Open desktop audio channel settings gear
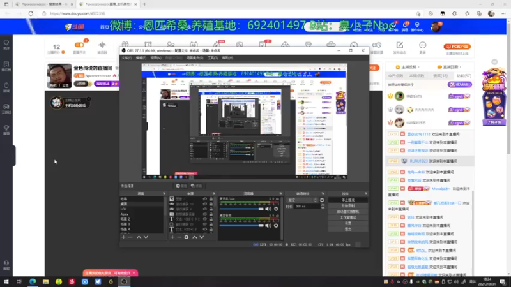The image size is (511, 287). coord(276,226)
